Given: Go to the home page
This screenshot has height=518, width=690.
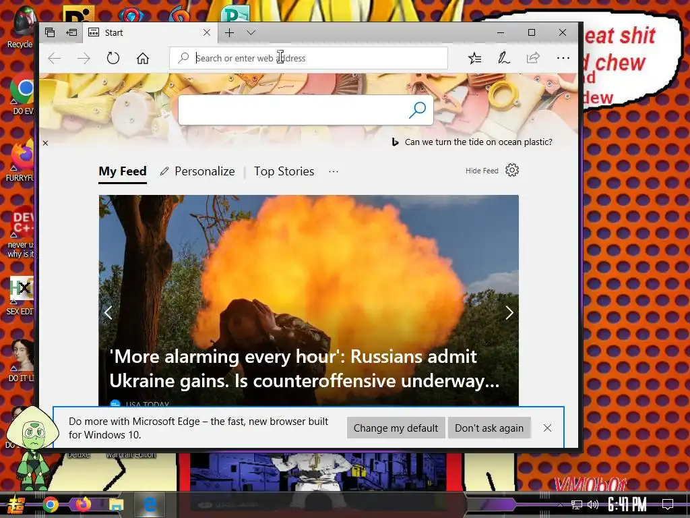Looking at the screenshot, I should (x=143, y=58).
